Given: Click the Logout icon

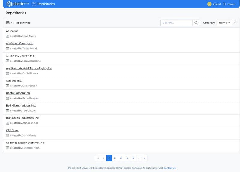Looking at the screenshot, I should tap(224, 4).
